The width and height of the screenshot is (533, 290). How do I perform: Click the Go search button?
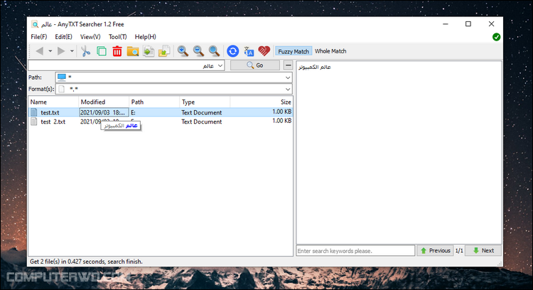point(255,65)
